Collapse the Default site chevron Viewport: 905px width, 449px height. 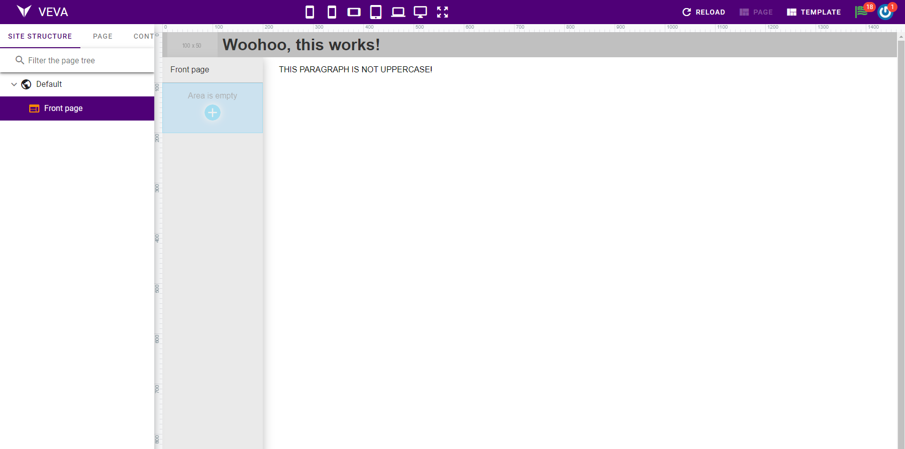point(14,84)
